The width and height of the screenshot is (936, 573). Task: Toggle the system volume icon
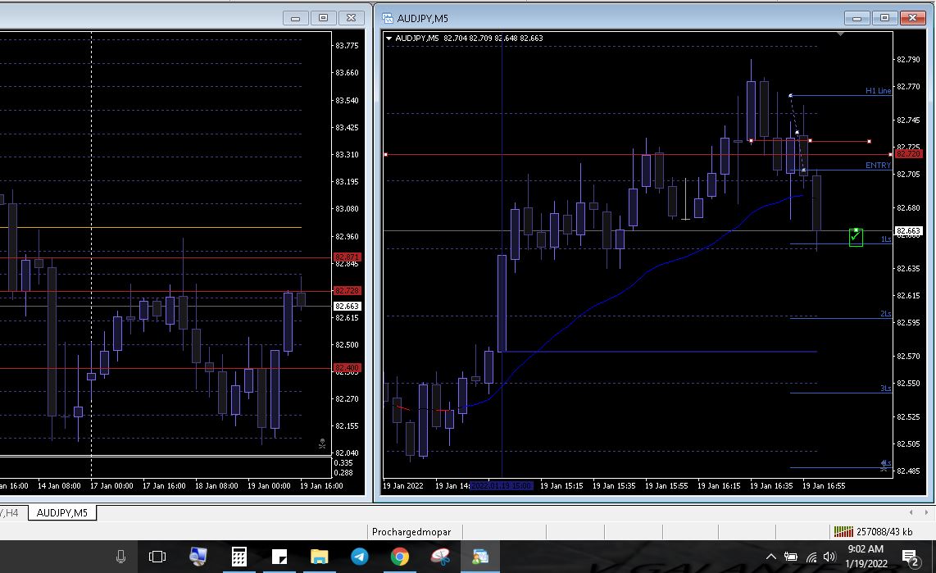pos(829,557)
